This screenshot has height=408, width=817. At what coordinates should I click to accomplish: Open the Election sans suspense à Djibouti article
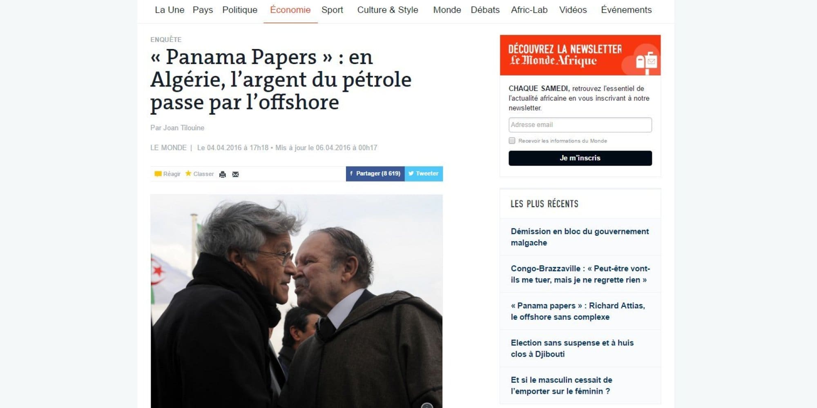coord(572,348)
